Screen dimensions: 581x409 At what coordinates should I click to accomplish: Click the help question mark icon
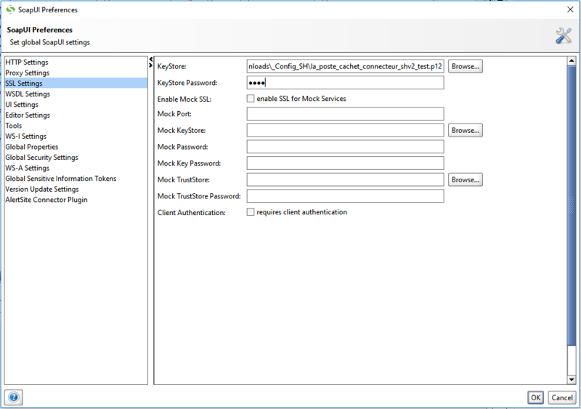[x=14, y=397]
